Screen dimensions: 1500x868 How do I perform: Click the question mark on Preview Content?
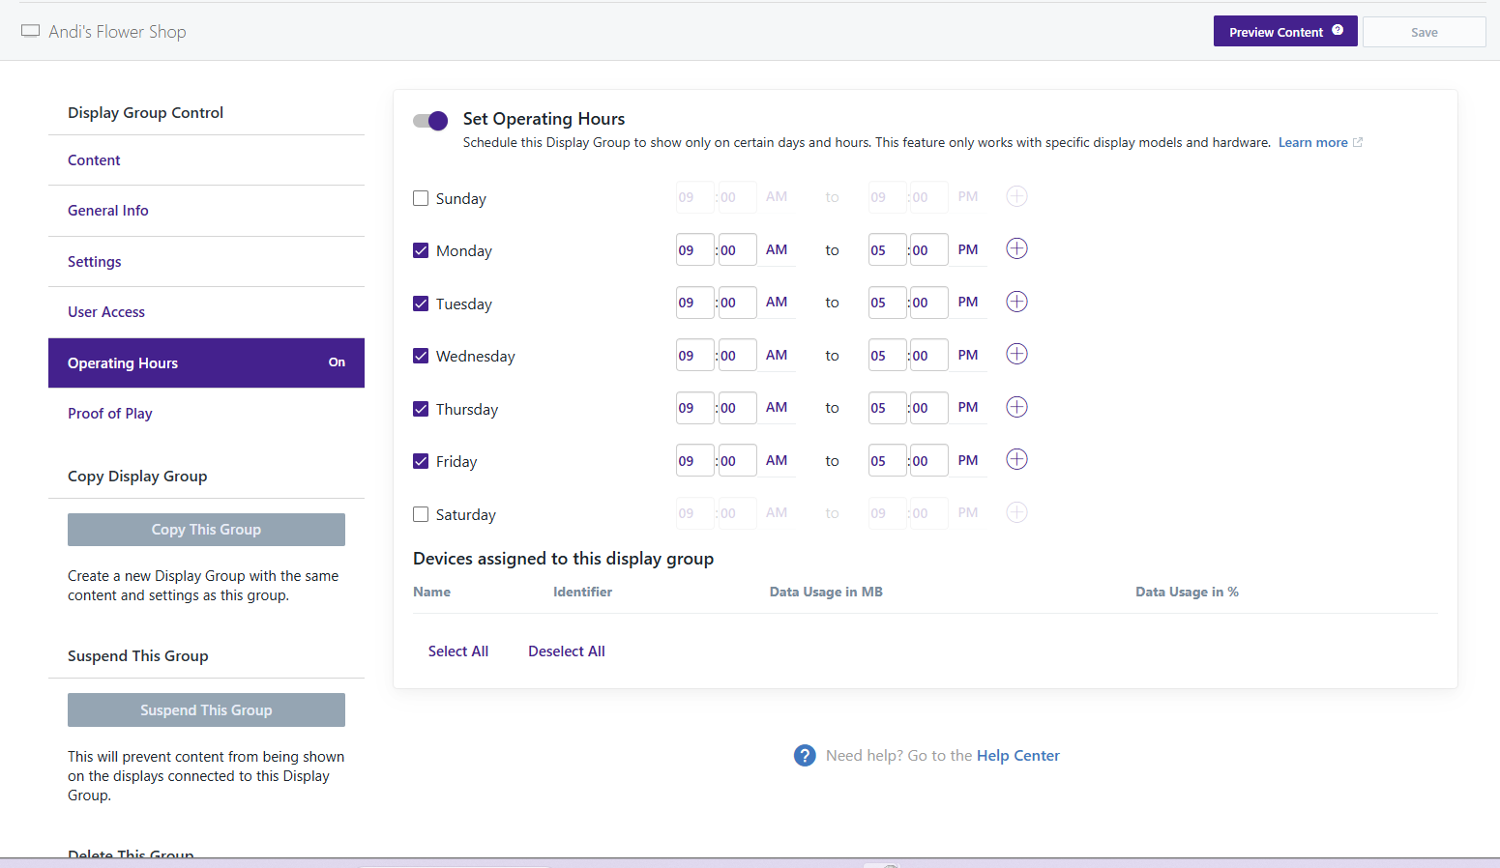[1338, 30]
